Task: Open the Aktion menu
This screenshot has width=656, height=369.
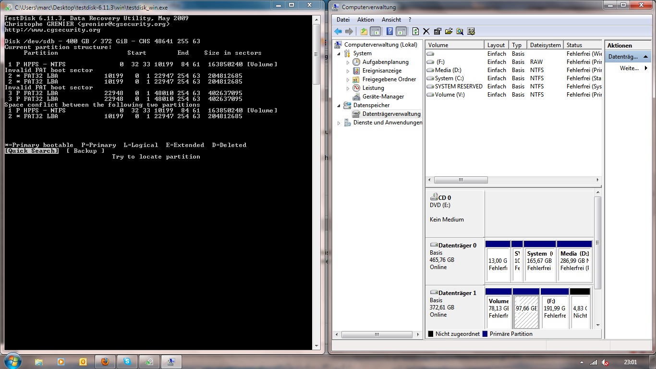Action: tap(365, 20)
